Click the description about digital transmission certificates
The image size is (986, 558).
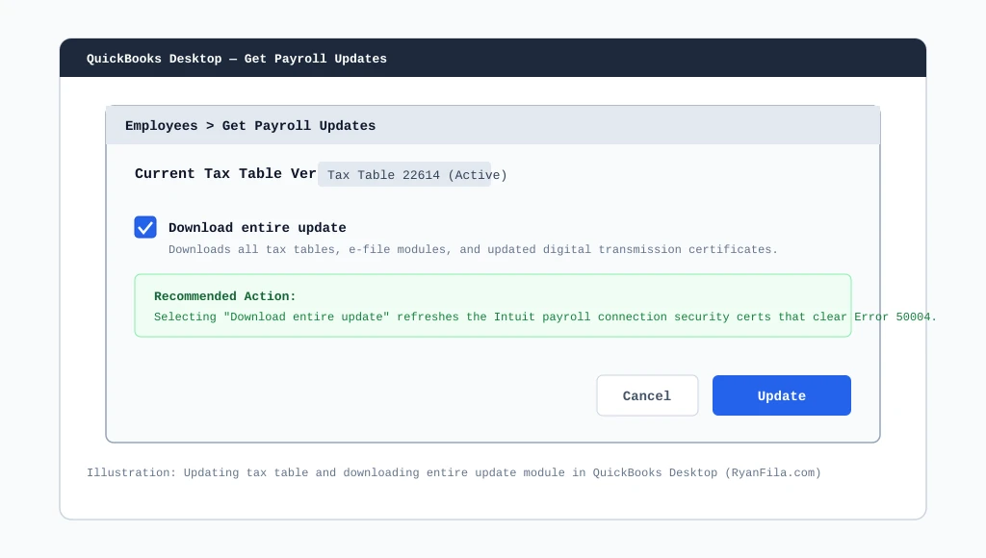click(x=473, y=249)
